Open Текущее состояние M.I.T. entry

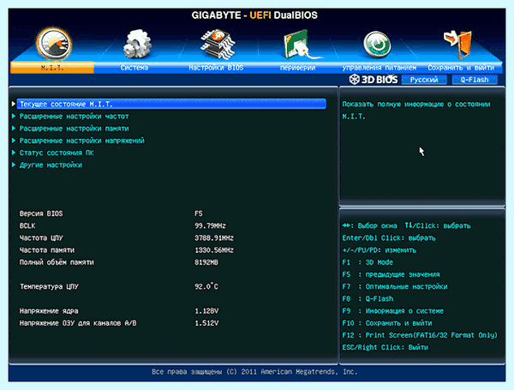click(x=171, y=104)
